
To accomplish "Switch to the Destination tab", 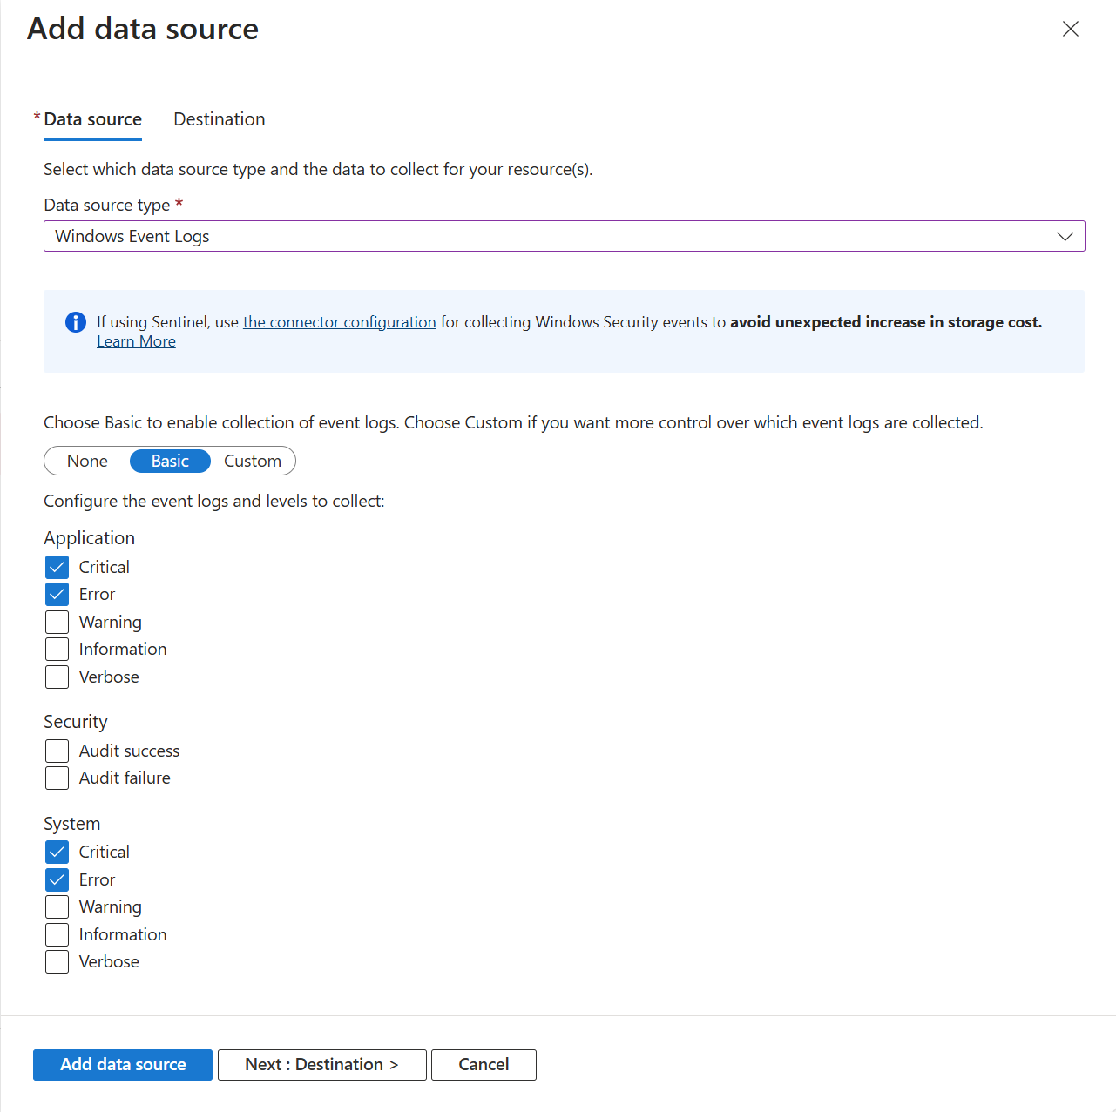I will [x=220, y=119].
